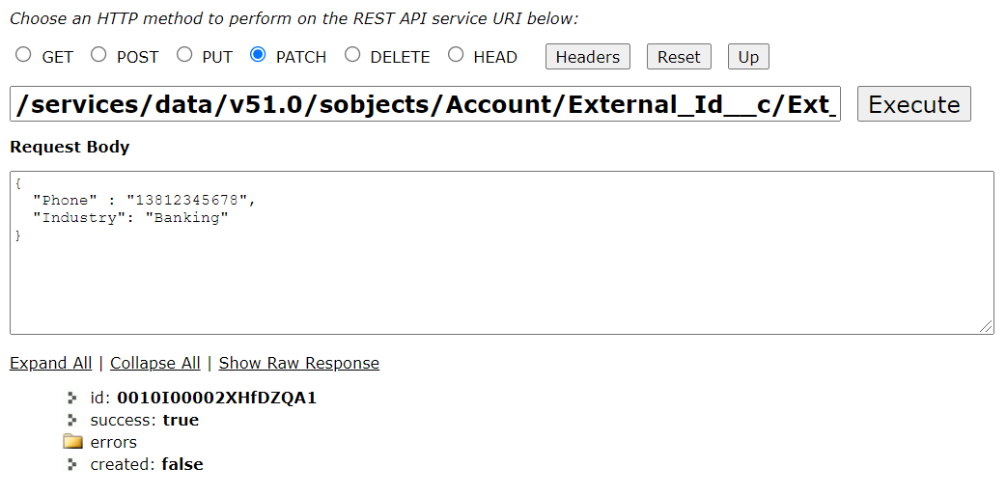Click the Expand All link
The width and height of the screenshot is (1007, 495).
(x=51, y=363)
